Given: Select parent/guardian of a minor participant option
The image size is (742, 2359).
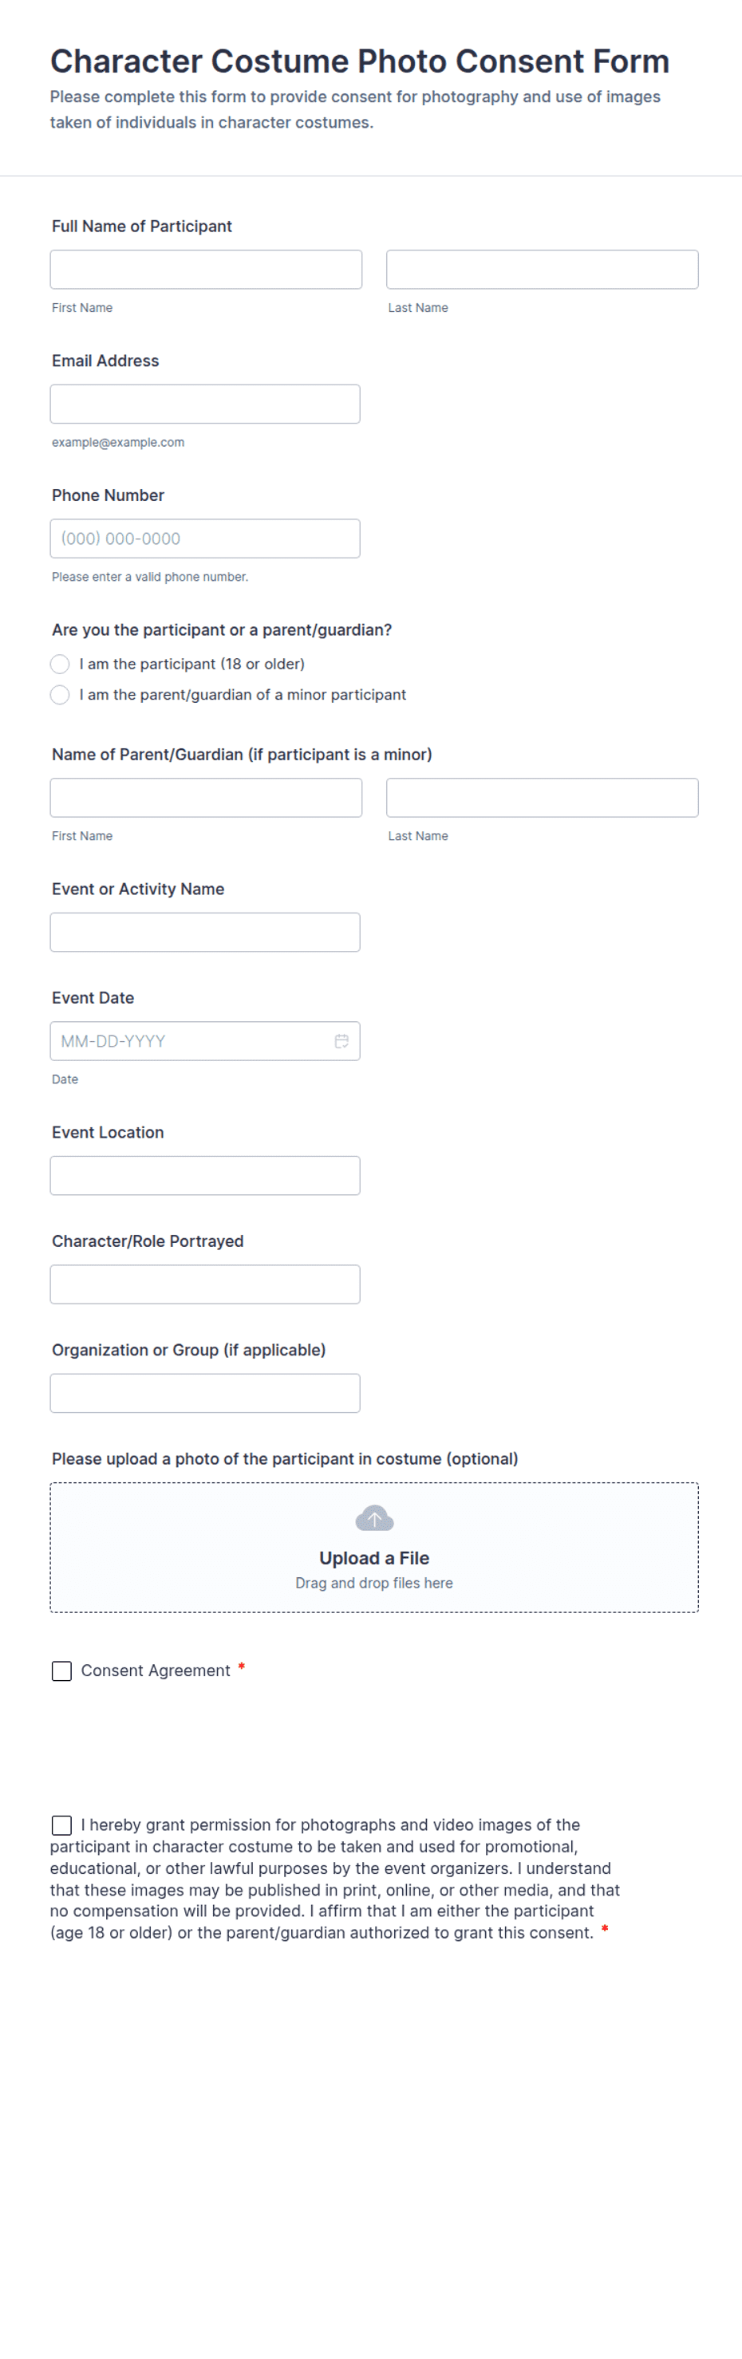Looking at the screenshot, I should click(61, 695).
